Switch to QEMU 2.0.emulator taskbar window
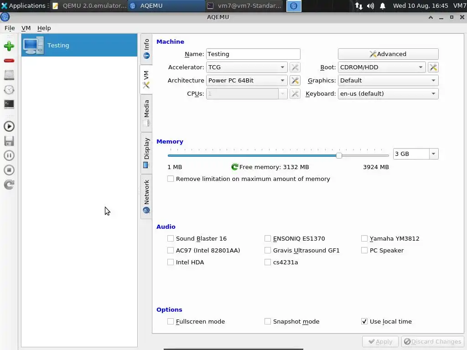The height and width of the screenshot is (350, 467). tap(89, 5)
